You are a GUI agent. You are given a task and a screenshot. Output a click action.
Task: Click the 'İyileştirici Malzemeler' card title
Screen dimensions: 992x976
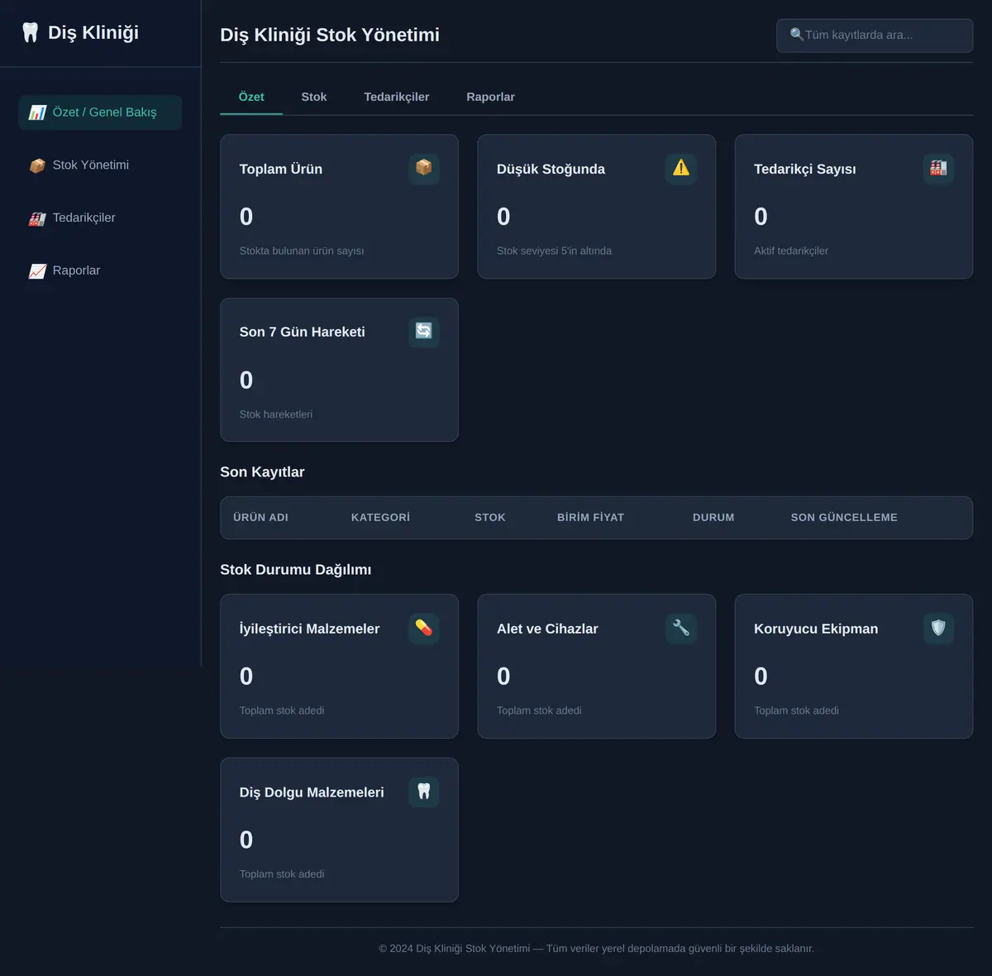[310, 629]
